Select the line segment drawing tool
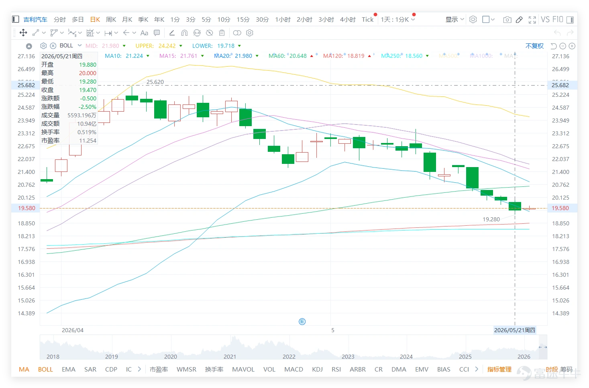This screenshot has width=589, height=388. click(36, 33)
